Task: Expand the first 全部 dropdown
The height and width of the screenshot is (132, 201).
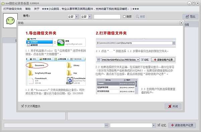Action: pos(77,17)
